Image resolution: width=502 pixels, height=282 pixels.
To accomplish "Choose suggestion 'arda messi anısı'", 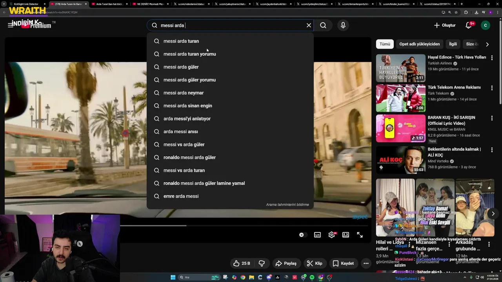I will 230,132.
